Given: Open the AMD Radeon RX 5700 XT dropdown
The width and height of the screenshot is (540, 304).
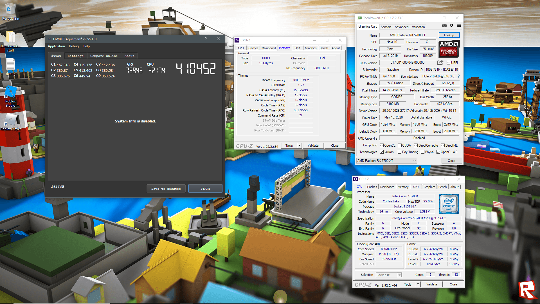Looking at the screenshot, I should [x=386, y=161].
